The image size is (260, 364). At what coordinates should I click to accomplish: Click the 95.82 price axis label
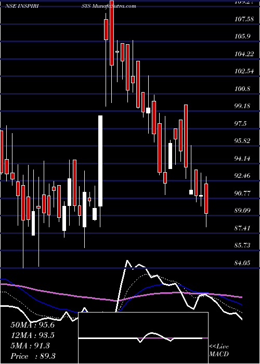[x=243, y=141]
